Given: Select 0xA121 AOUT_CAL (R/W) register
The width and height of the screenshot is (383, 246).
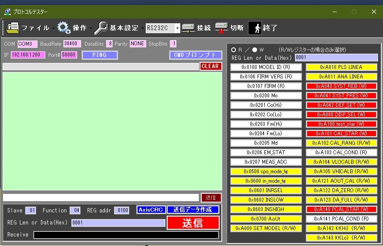Looking at the screenshot, I should 342,181.
